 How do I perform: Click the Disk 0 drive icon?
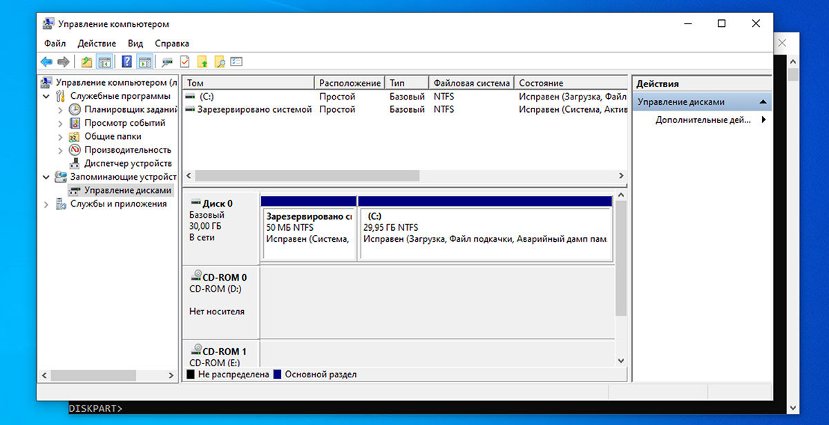point(195,204)
